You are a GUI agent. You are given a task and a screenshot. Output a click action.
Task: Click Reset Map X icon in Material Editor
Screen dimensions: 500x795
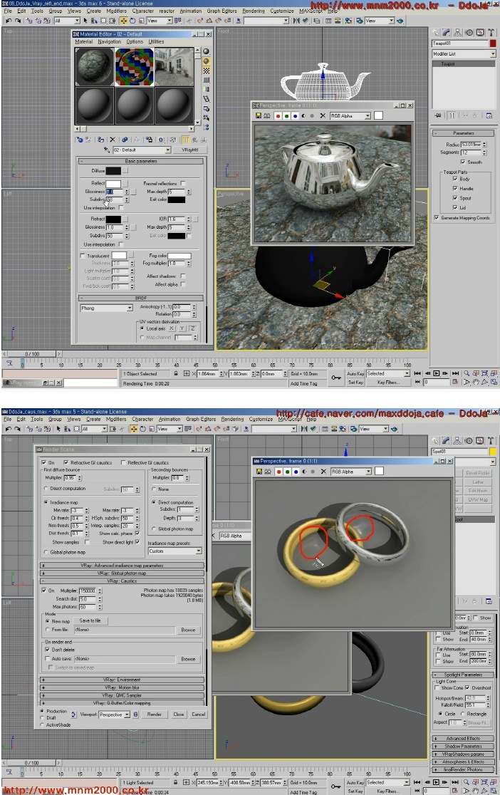tap(112, 140)
